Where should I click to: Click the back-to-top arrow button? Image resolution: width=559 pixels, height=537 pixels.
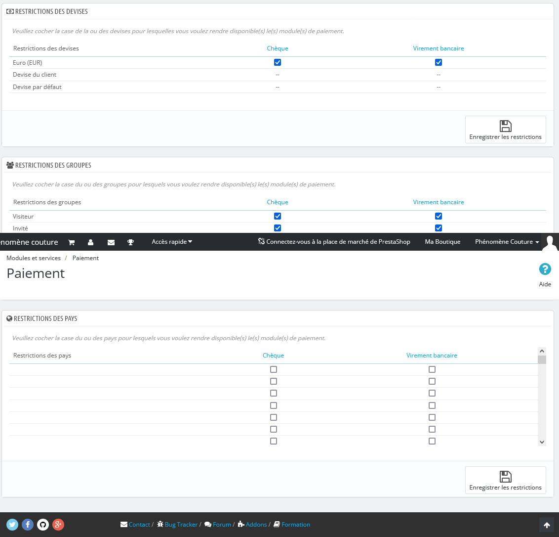(x=547, y=525)
